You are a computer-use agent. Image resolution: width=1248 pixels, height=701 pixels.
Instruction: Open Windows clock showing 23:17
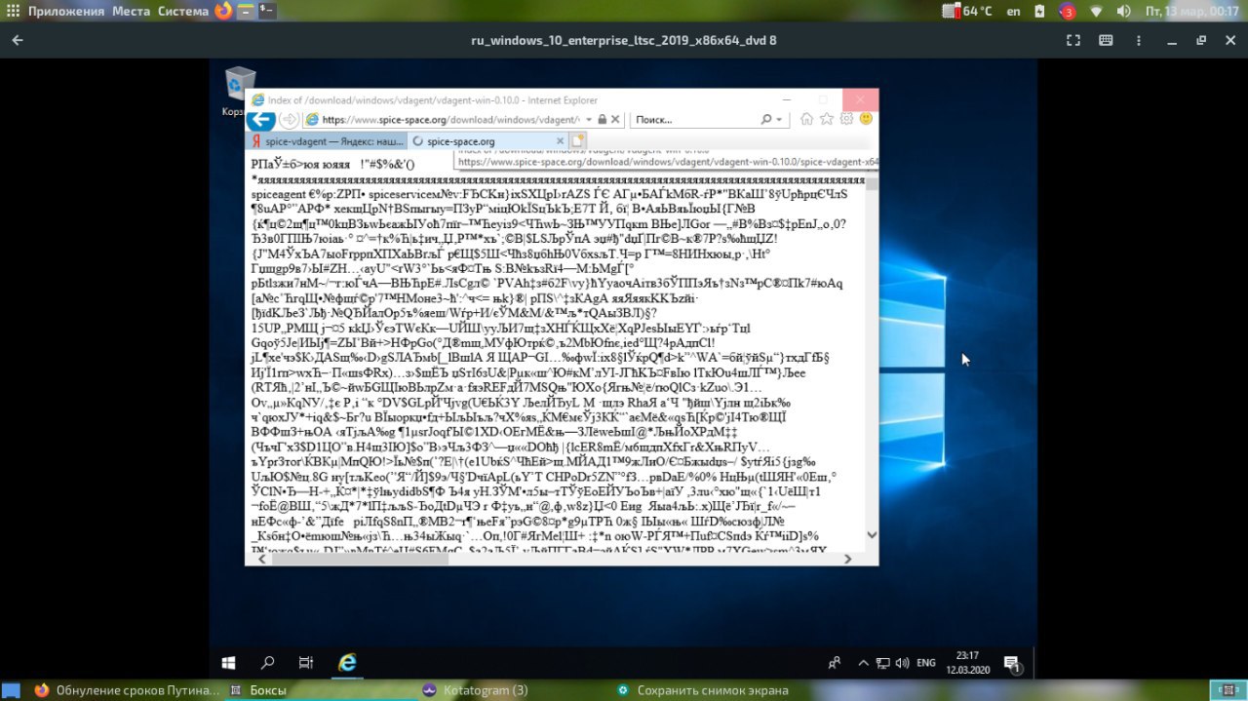coord(967,663)
